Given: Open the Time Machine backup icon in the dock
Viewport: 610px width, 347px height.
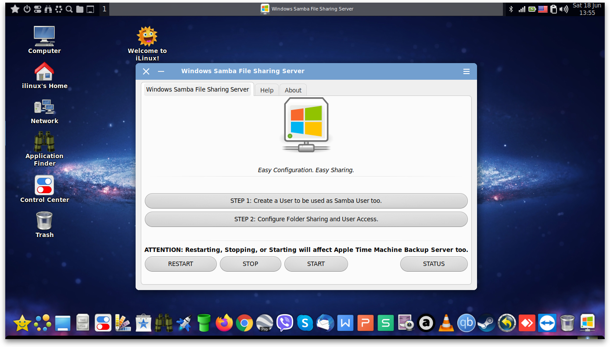Looking at the screenshot, I should [x=507, y=323].
